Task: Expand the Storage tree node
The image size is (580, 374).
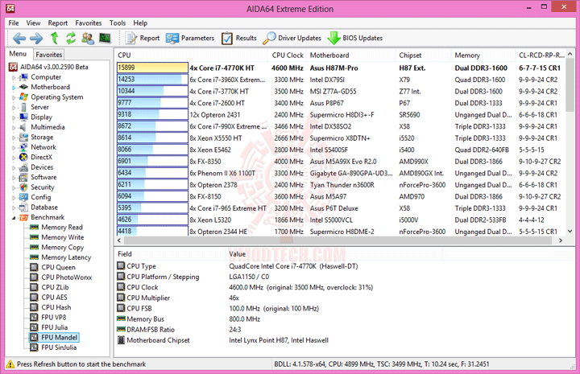Action: [x=14, y=138]
